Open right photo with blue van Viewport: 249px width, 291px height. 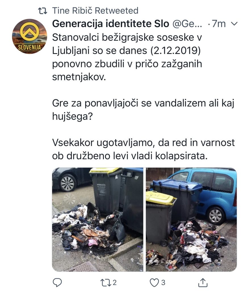(191, 220)
